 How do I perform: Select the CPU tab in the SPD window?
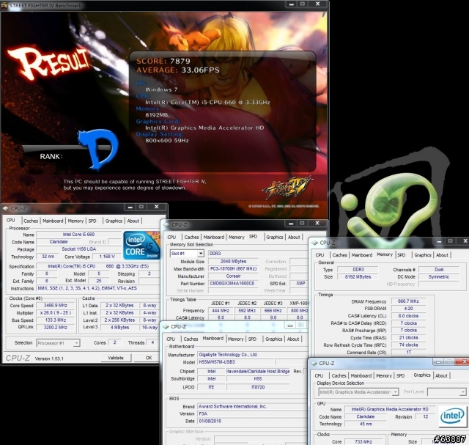click(x=171, y=237)
